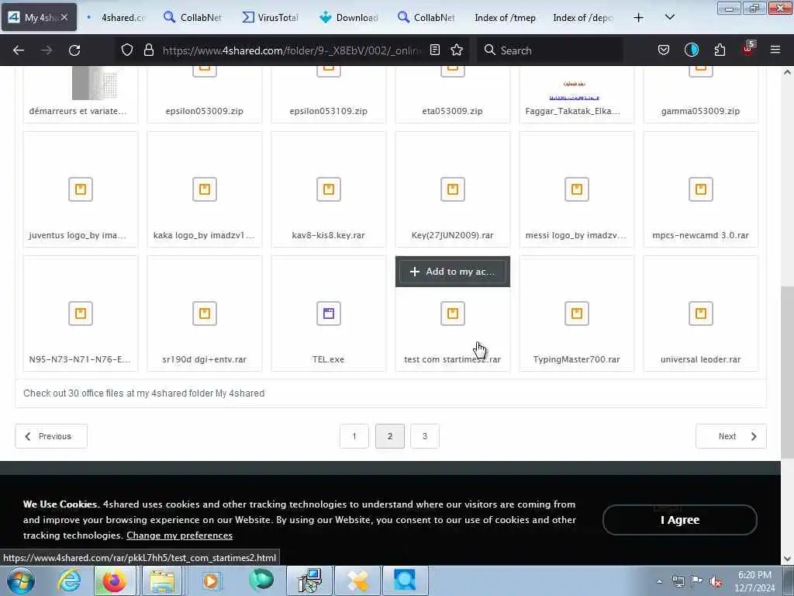794x596 pixels.
Task: Expand the list all tabs chevron
Action: [x=669, y=17]
